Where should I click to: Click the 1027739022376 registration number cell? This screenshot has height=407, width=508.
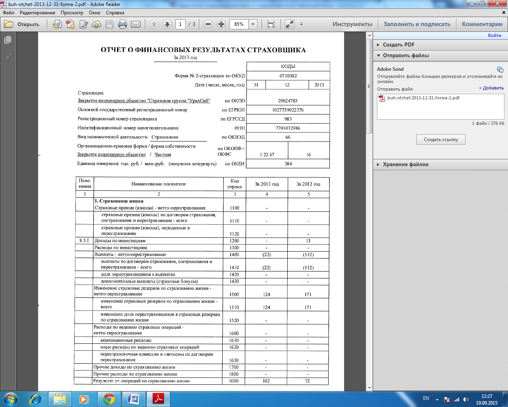coord(288,110)
